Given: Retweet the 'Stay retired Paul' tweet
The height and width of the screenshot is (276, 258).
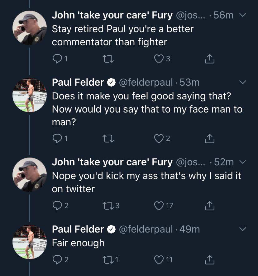Looking at the screenshot, I should point(108,59).
